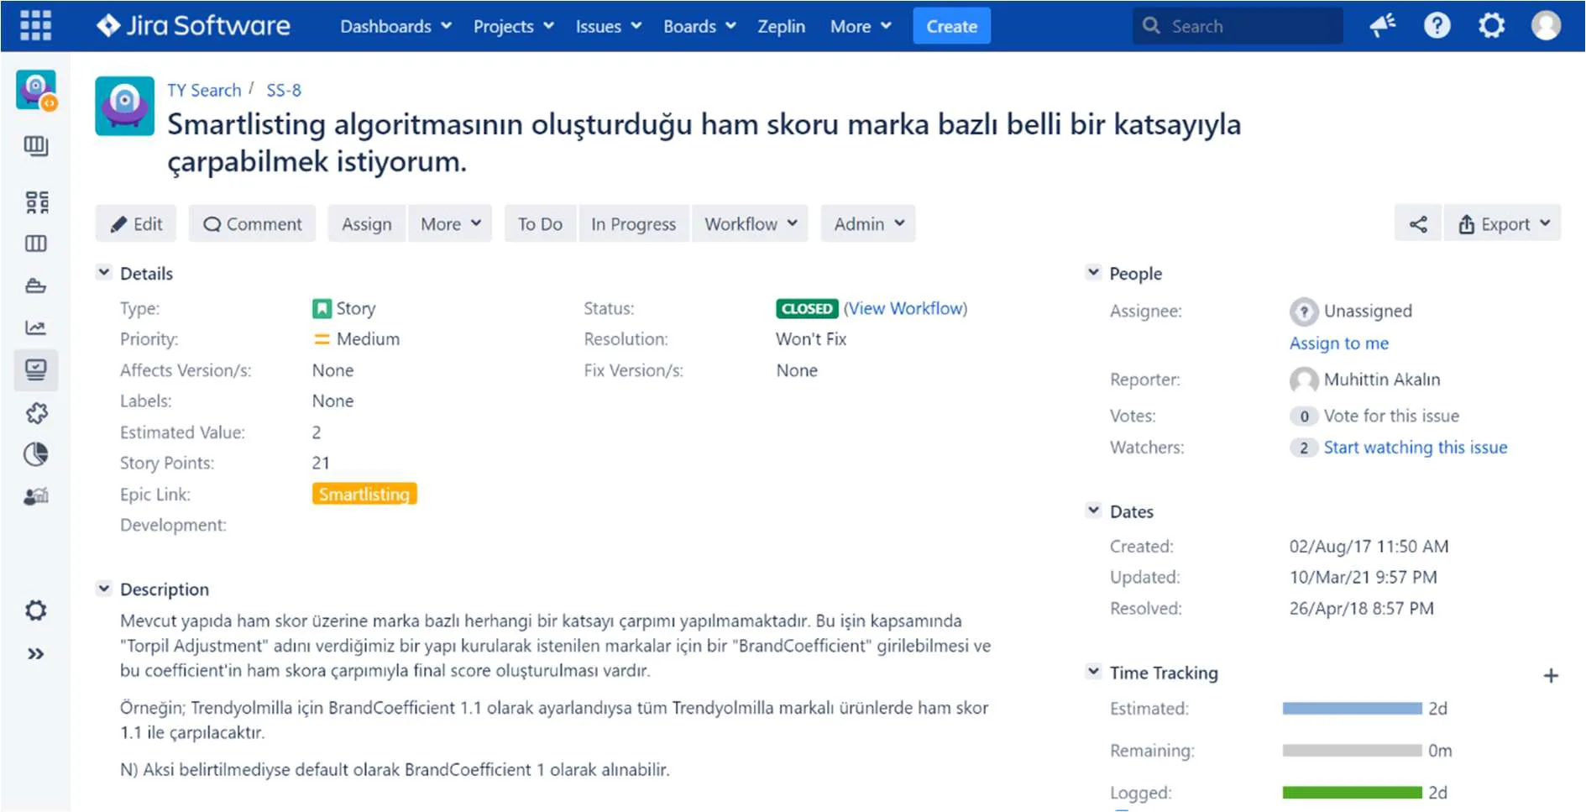Open the Smartlisting epic link label
The image size is (1586, 812).
(x=364, y=494)
